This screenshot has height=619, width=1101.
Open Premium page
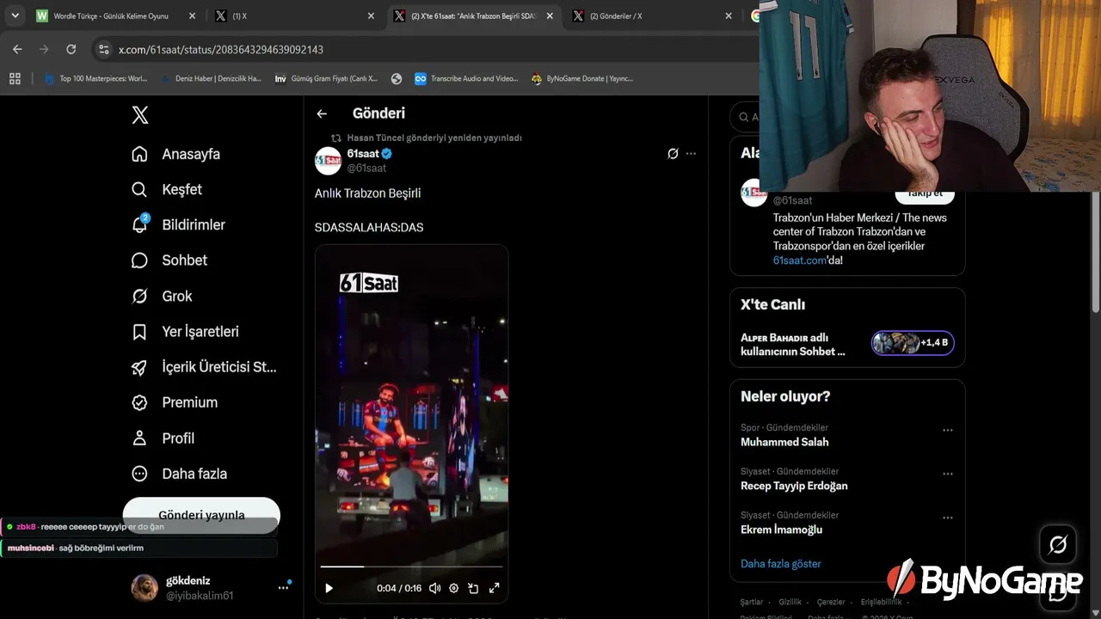pyautogui.click(x=175, y=402)
